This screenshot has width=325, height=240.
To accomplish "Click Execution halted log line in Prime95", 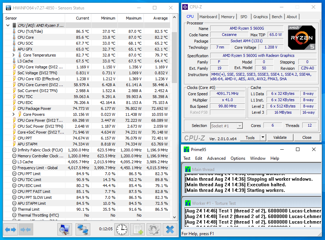I will point(235,185).
